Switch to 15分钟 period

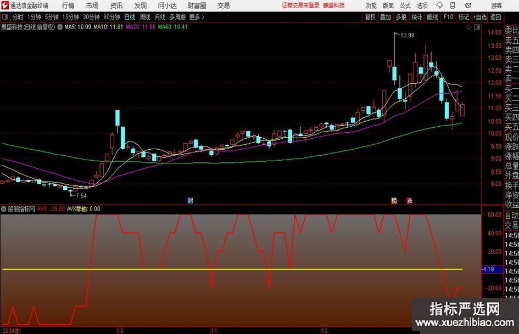click(x=71, y=17)
